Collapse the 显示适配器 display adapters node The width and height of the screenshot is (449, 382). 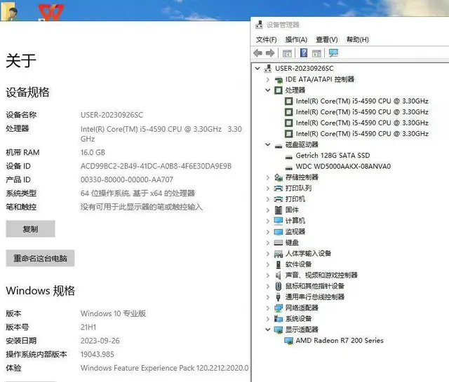(268, 329)
